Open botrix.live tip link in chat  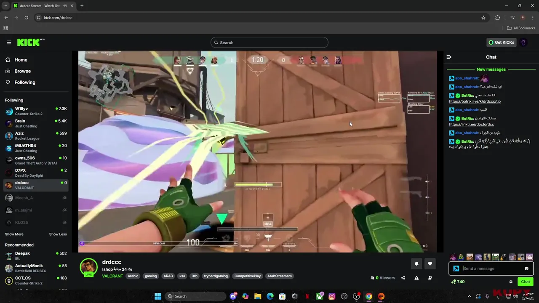475,101
